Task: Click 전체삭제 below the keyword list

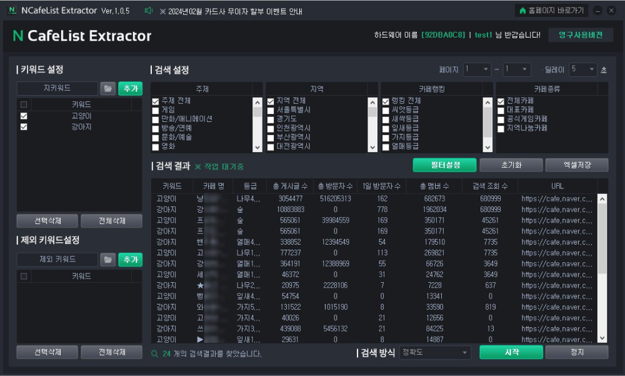Action: point(112,221)
